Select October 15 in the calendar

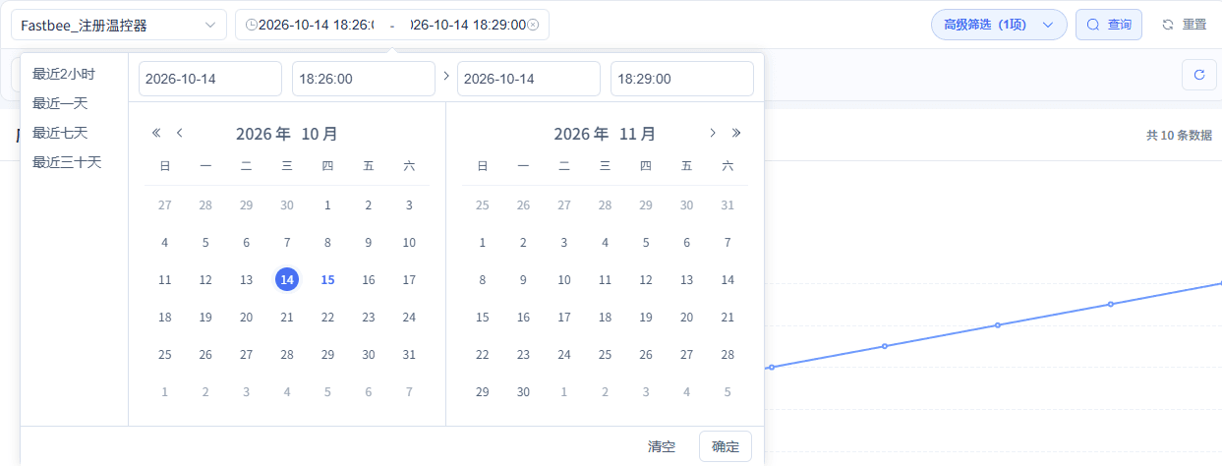327,280
